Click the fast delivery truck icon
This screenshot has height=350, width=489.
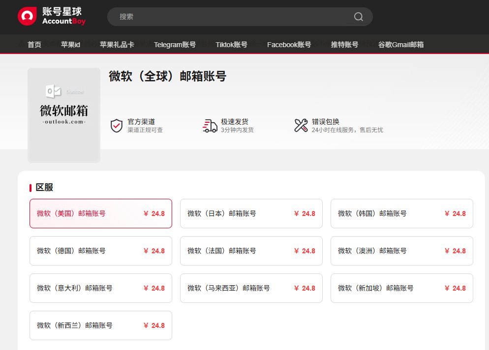[x=210, y=126]
